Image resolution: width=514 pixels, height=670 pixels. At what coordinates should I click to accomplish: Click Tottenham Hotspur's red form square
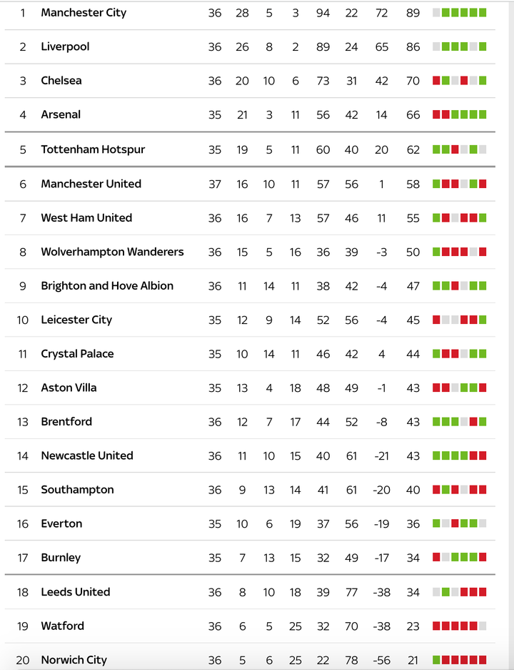[x=455, y=149]
